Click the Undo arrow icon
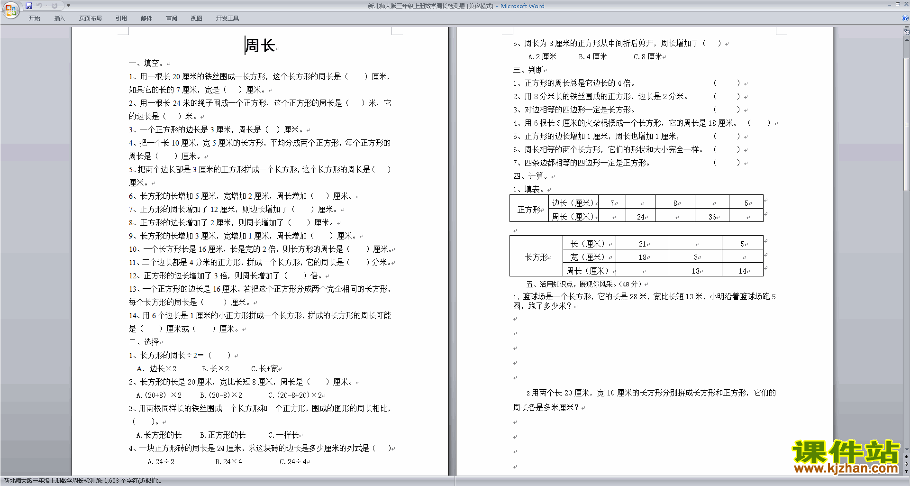This screenshot has height=486, width=910. [39, 6]
